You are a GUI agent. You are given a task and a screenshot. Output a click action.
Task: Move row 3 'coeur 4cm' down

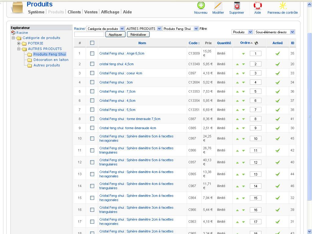[243, 73]
